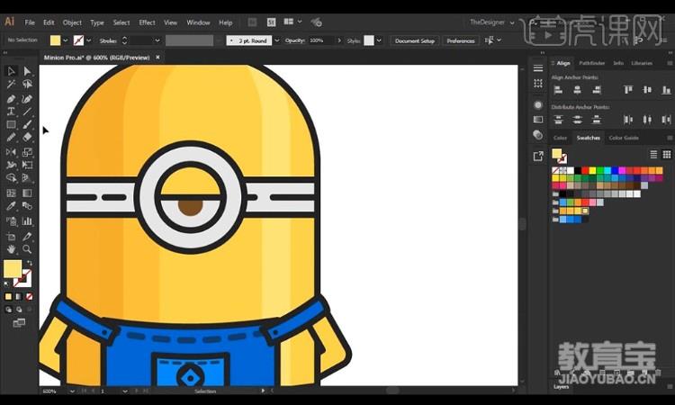Select the Artboard tool
Screen dimensions: 675x405
(11, 237)
